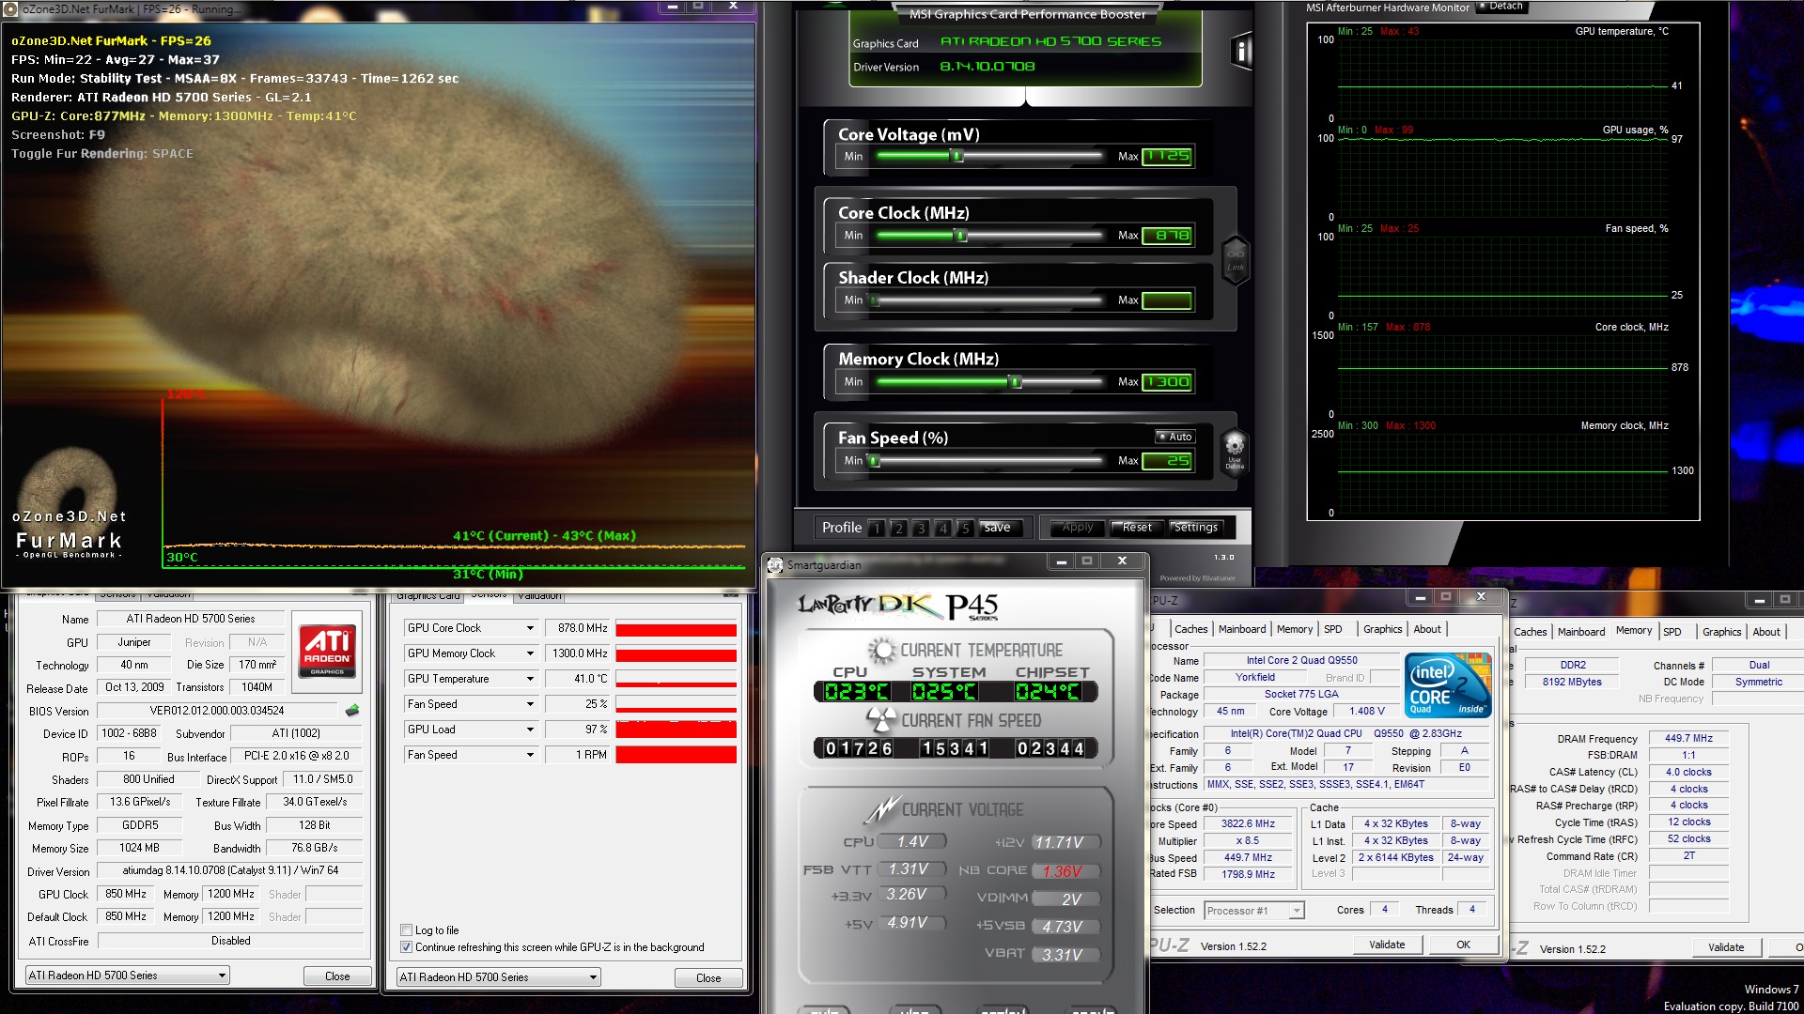Image resolution: width=1804 pixels, height=1014 pixels.
Task: Click the ATI Radeon logo image
Action: pos(327,650)
